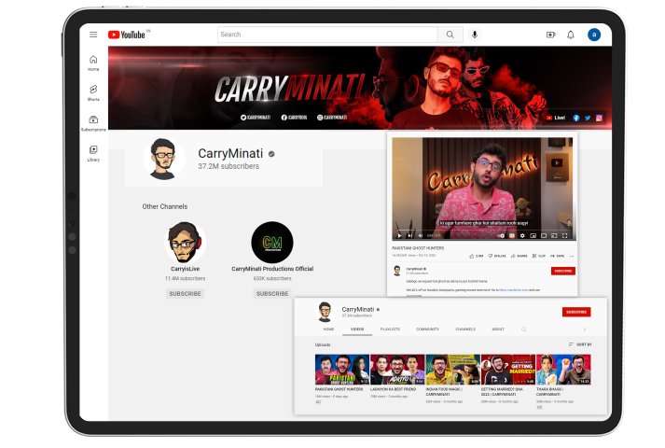Subscribe to CarryMinati Productions Official
This screenshot has width=665, height=448.
272,294
